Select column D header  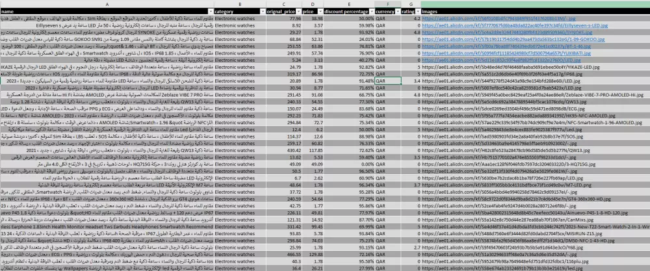pos(313,4)
